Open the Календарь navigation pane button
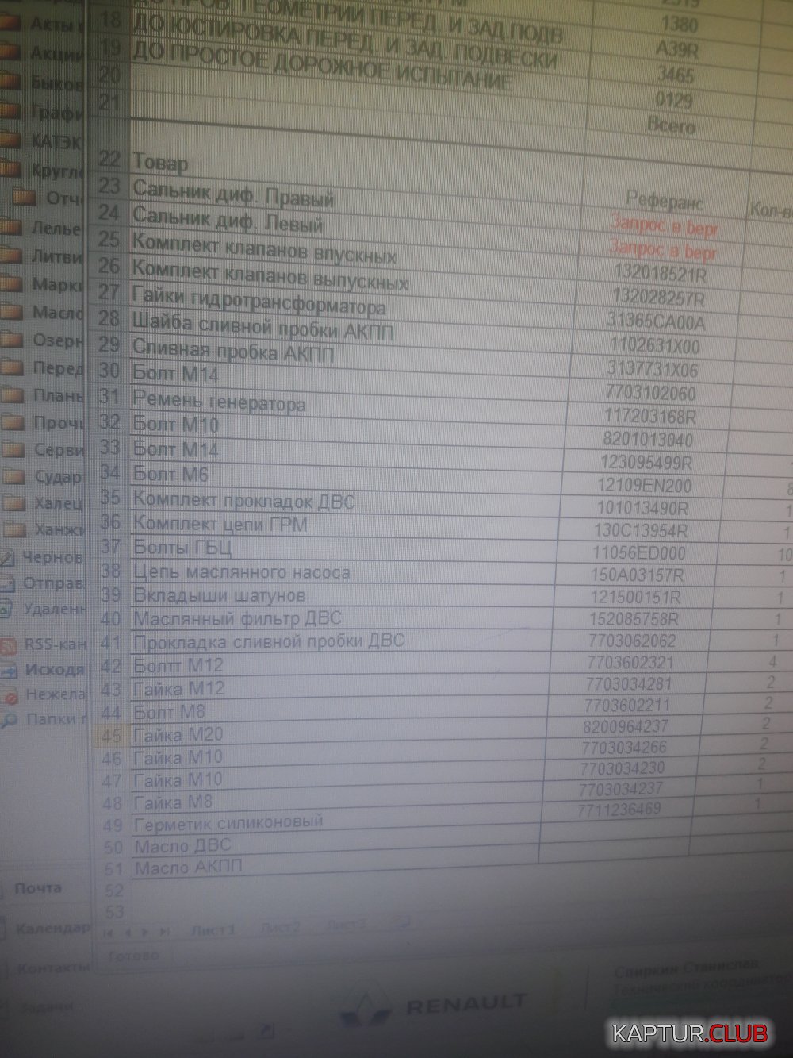 [x=52, y=929]
